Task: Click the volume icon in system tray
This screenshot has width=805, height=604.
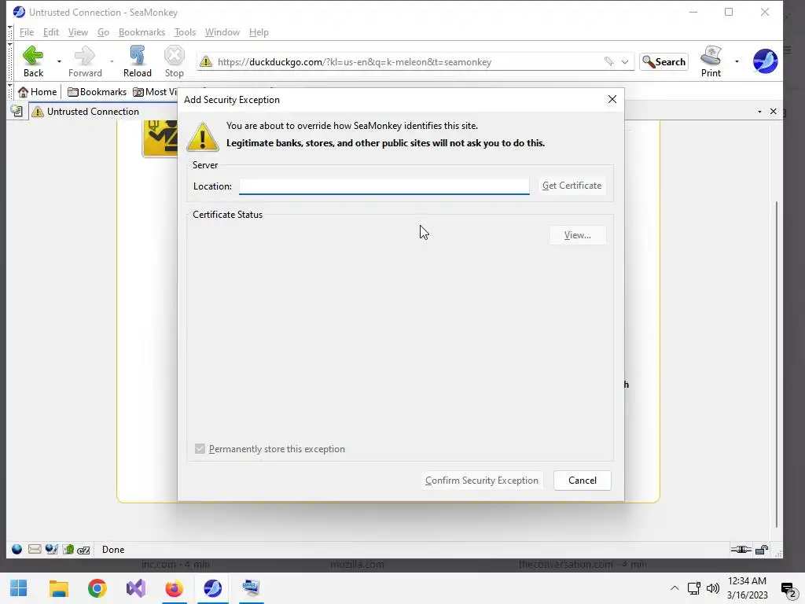Action: tap(712, 588)
